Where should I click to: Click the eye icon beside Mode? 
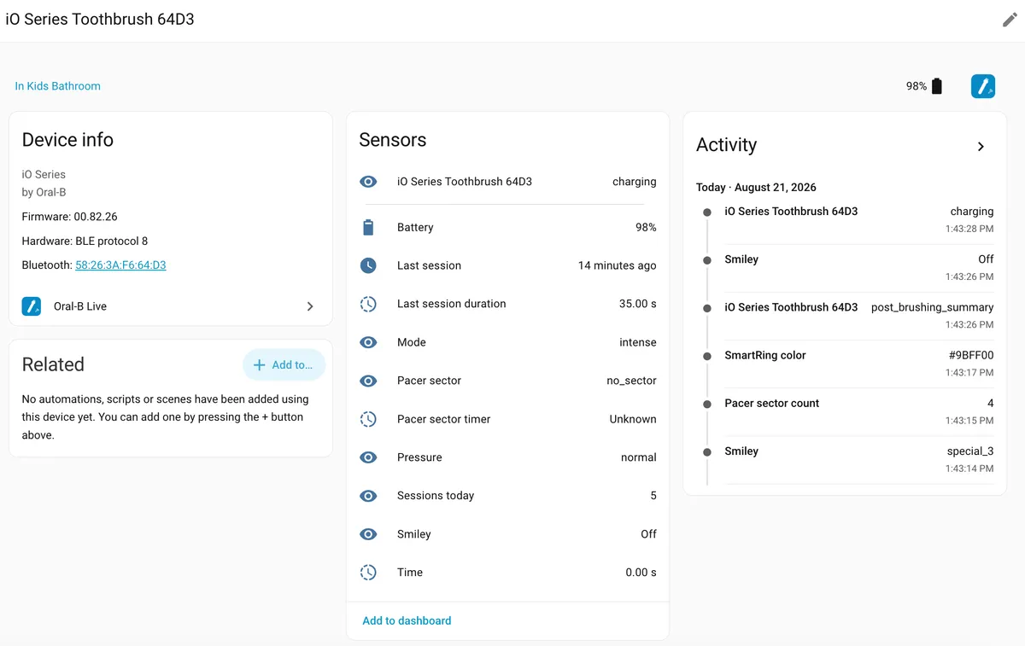click(x=368, y=342)
